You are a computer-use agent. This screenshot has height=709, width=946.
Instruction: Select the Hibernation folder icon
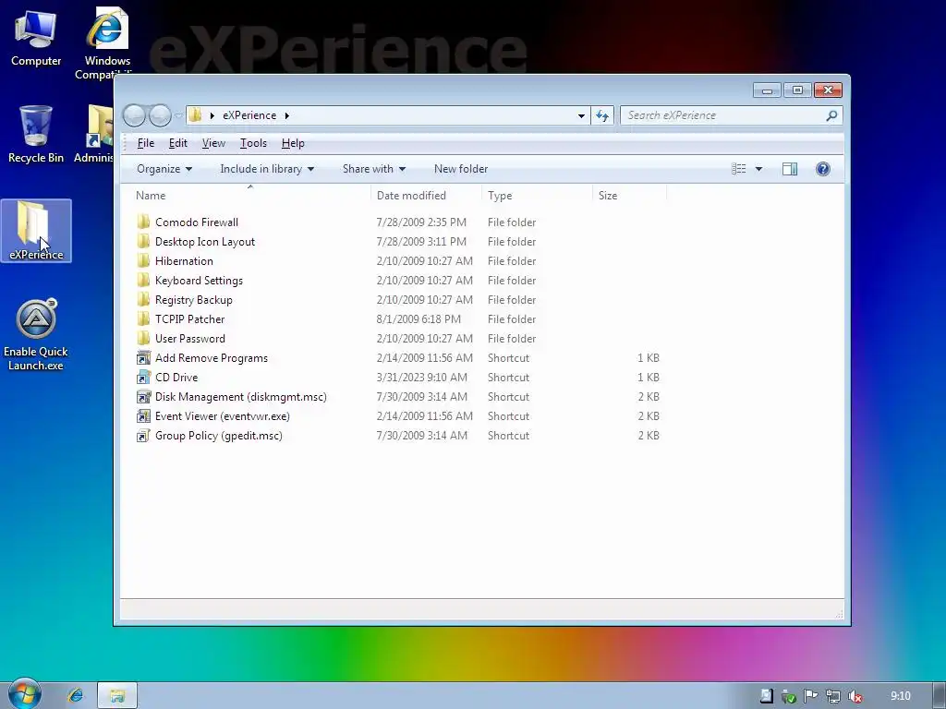pos(143,260)
